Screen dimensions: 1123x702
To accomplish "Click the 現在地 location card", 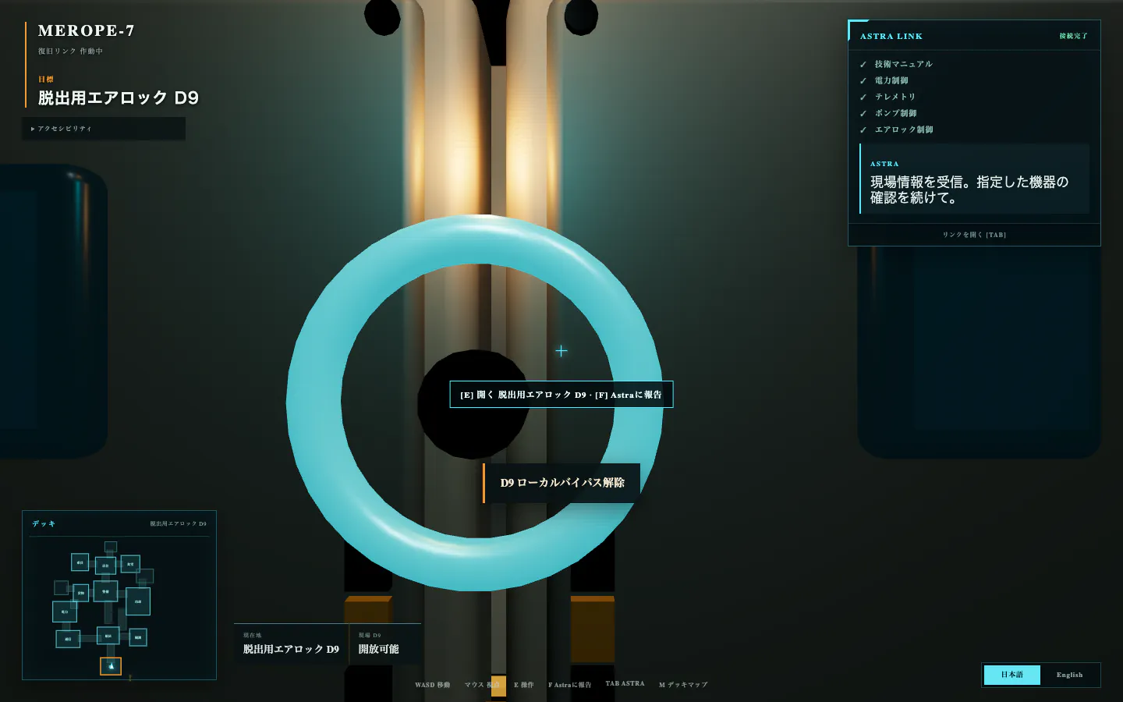I will (x=291, y=643).
